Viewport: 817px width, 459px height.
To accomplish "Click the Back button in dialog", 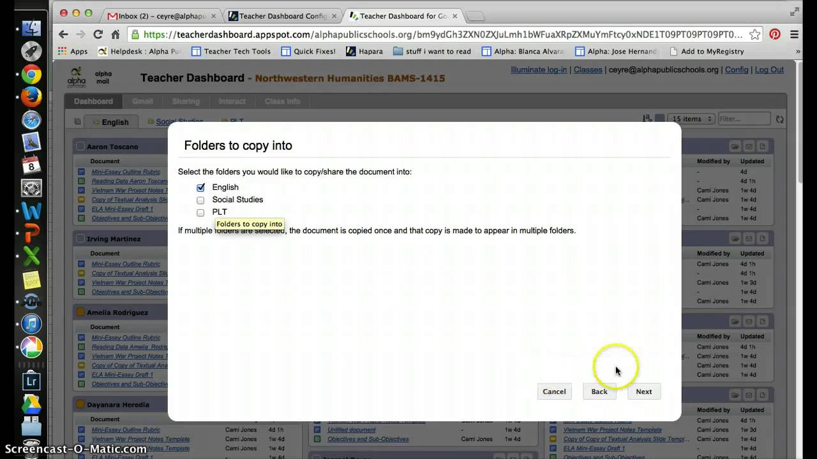I will coord(599,391).
